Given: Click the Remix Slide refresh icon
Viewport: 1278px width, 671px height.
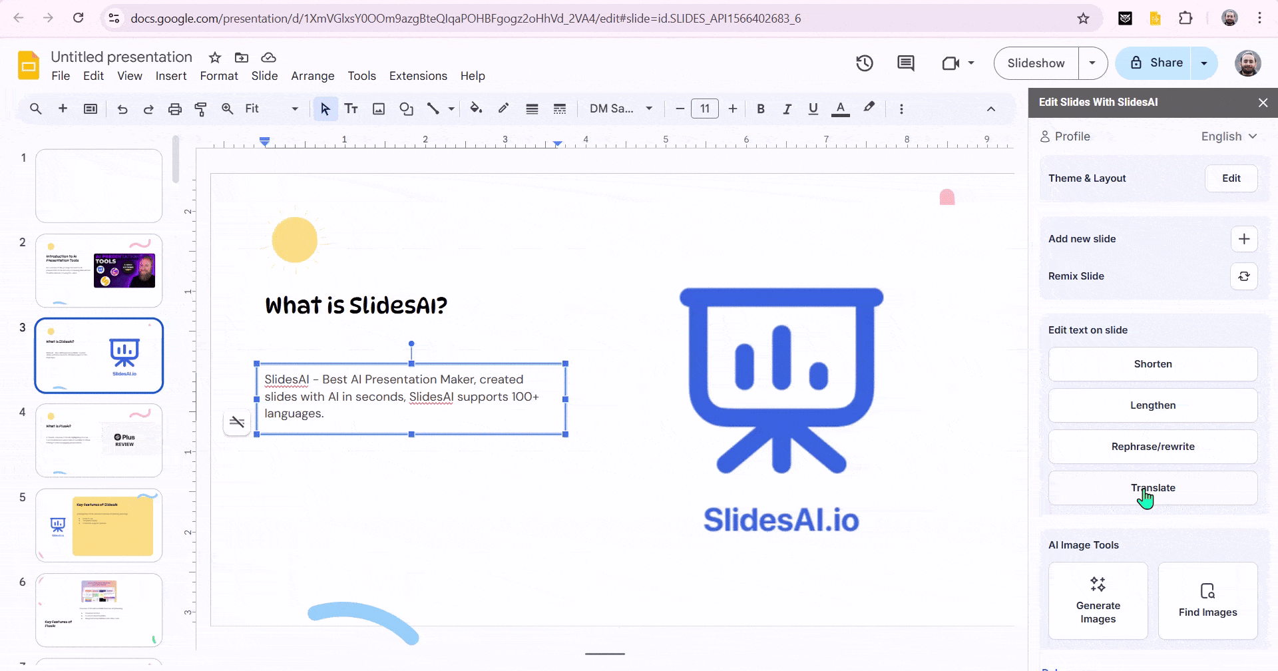Looking at the screenshot, I should [x=1244, y=276].
